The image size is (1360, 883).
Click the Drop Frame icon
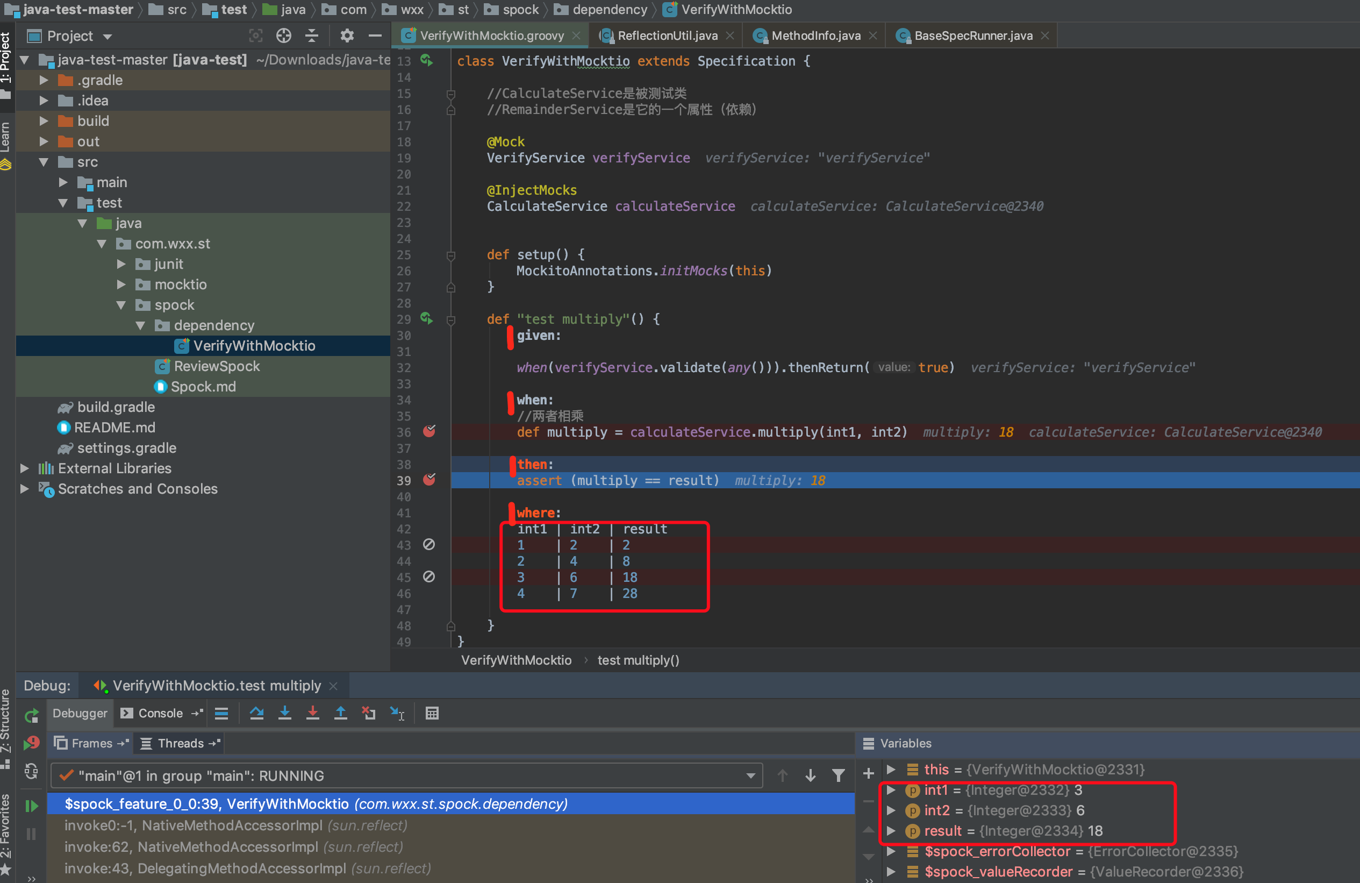(369, 713)
